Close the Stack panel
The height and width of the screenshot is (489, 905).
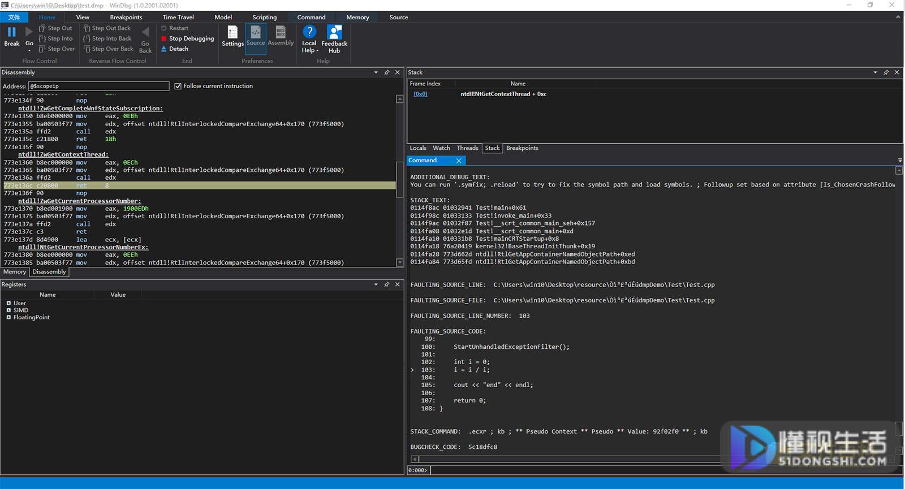[897, 72]
